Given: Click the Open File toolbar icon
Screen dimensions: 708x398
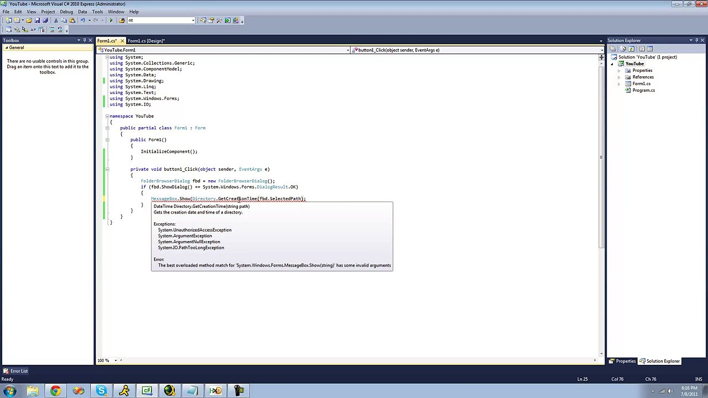Looking at the screenshot, I should (x=29, y=20).
